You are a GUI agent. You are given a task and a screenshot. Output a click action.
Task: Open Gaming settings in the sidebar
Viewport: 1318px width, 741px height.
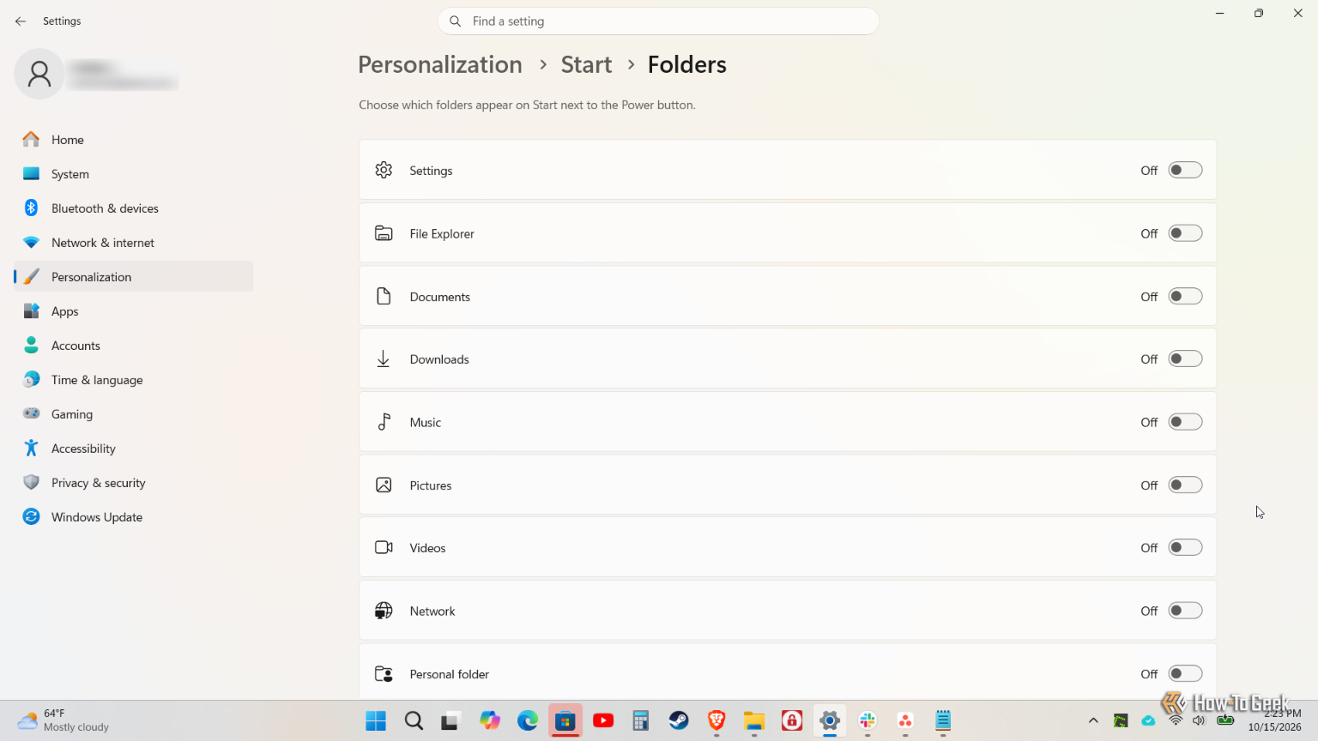point(133,414)
